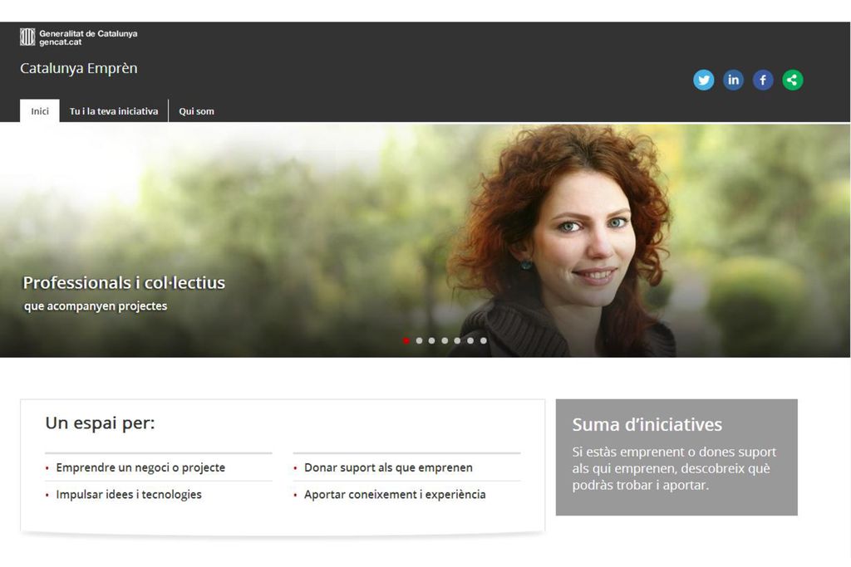Open the Twitter share icon

[x=703, y=81]
